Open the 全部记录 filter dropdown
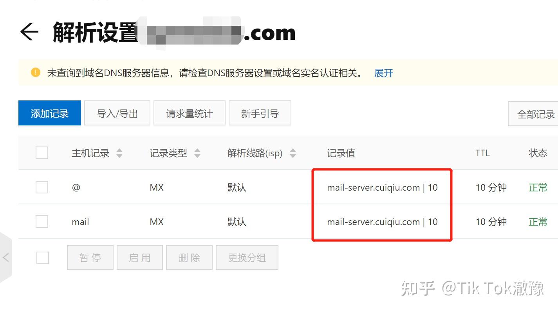 [x=533, y=114]
